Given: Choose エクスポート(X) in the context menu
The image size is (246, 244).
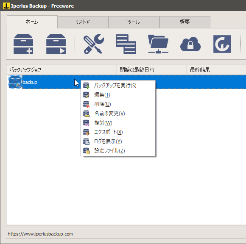Looking at the screenshot, I should [118, 132].
